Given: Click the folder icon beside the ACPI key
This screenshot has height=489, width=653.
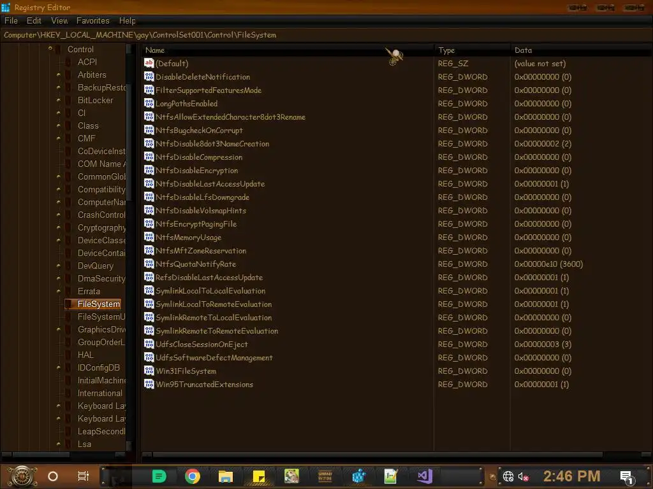Looking at the screenshot, I should coord(68,62).
